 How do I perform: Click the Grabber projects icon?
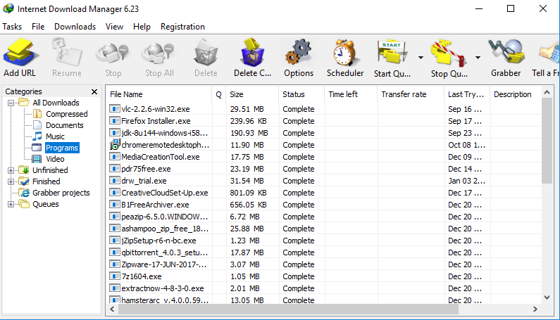click(24, 193)
